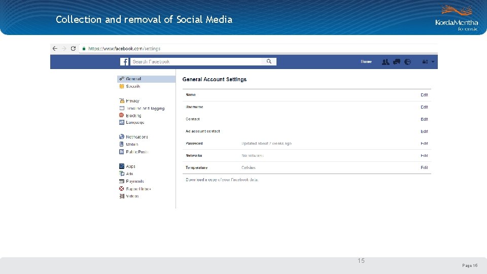This screenshot has width=487, height=274.
Task: Click the Search Facebook input field
Action: [196, 61]
